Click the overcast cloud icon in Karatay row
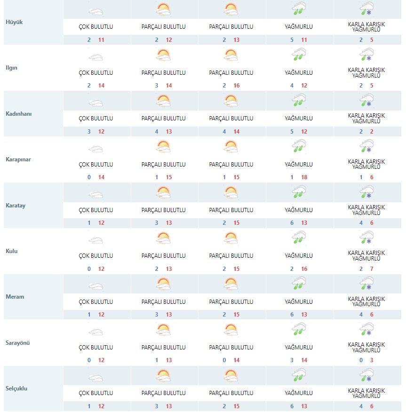This screenshot has height=412, width=406. tap(96, 195)
